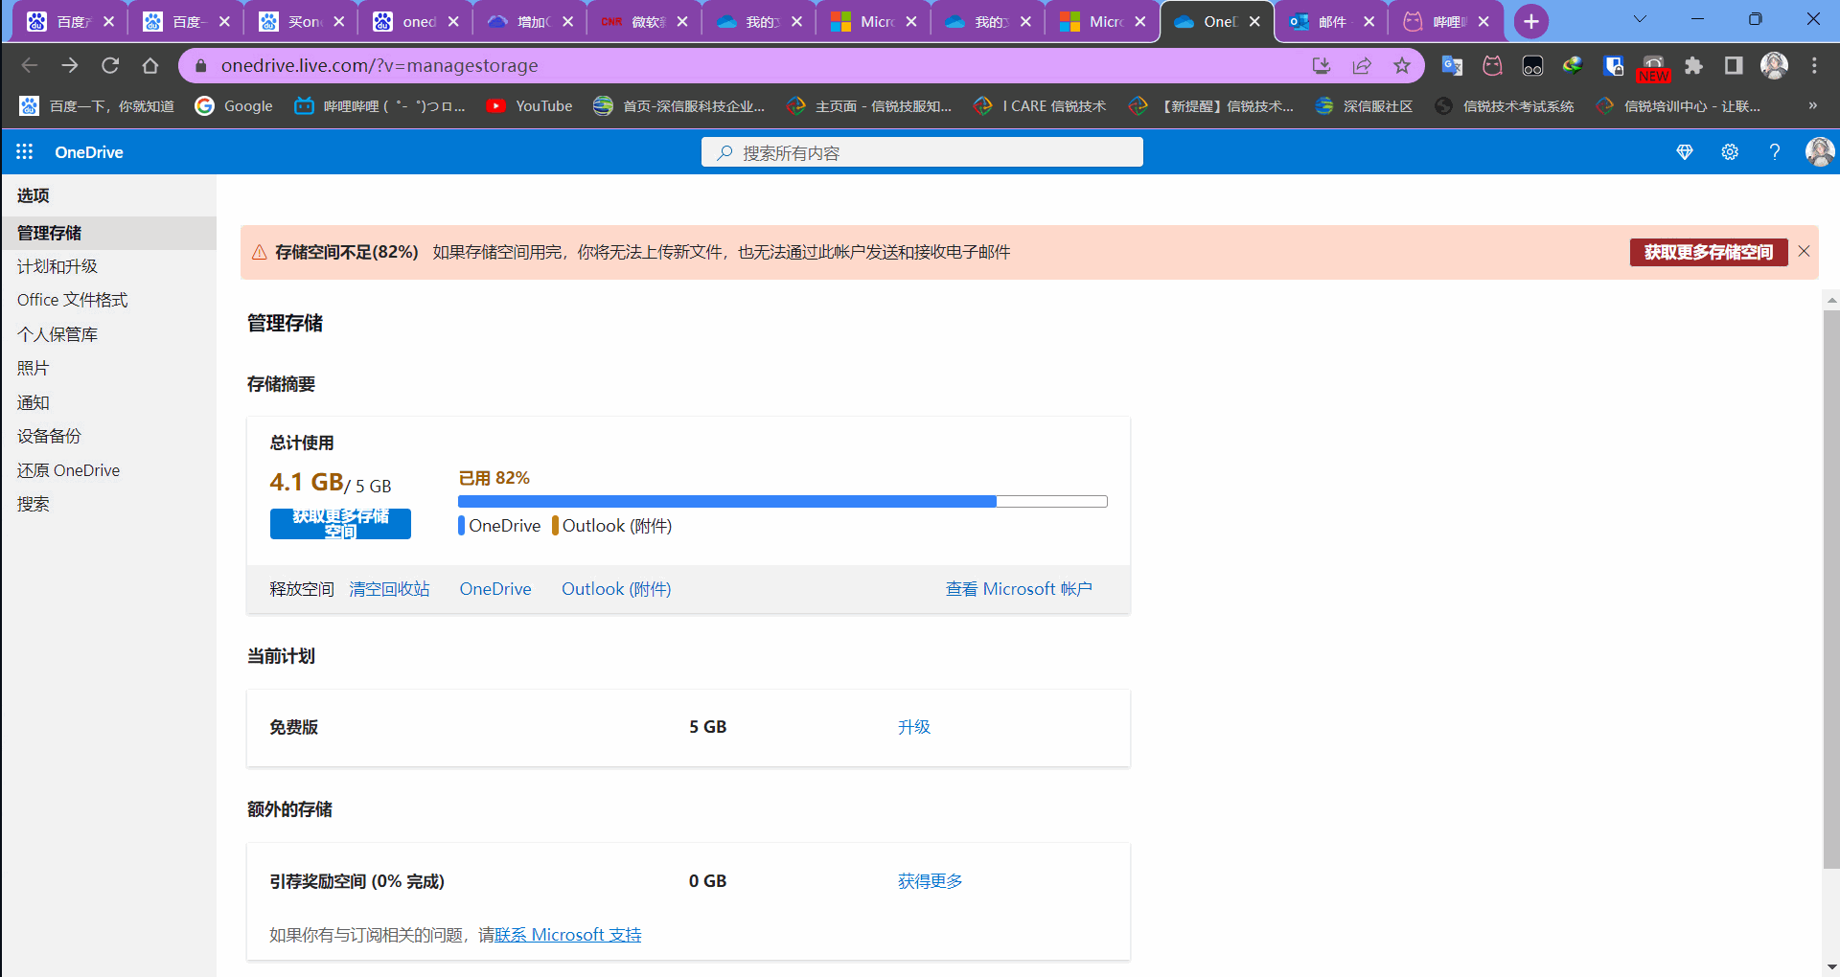Install app via the address bar icon

click(1322, 65)
